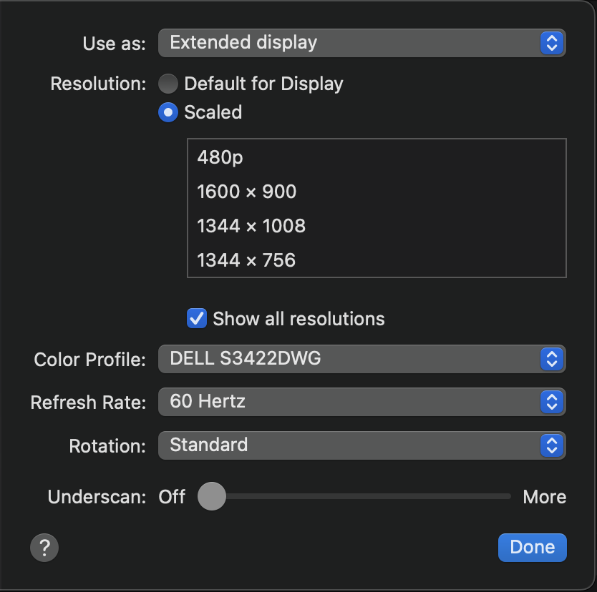Pick the 1344 × 756 resolution

(x=246, y=260)
